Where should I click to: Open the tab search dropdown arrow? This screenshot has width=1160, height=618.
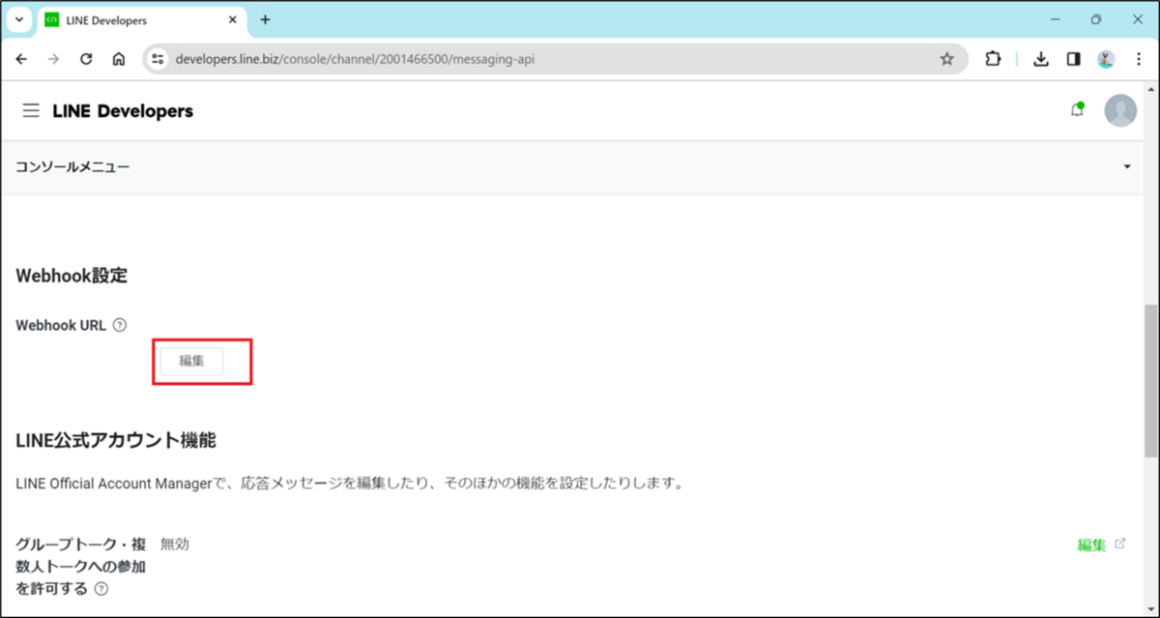[x=18, y=19]
